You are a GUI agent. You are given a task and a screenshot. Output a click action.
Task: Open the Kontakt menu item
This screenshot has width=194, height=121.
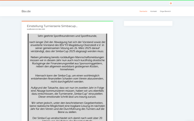[154, 11]
